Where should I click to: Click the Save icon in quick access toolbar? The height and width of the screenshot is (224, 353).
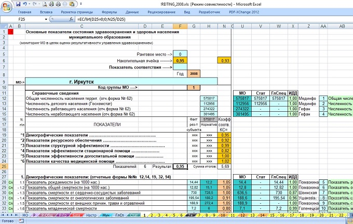[18, 4]
